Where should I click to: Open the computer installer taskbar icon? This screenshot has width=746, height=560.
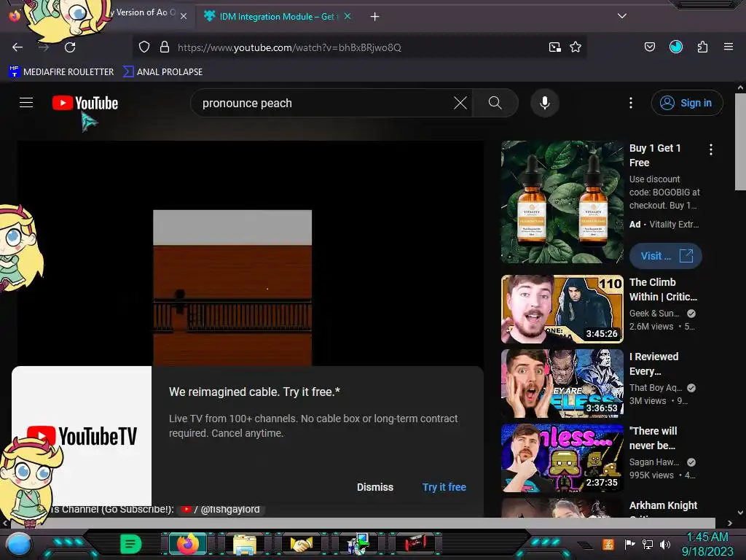pyautogui.click(x=358, y=544)
